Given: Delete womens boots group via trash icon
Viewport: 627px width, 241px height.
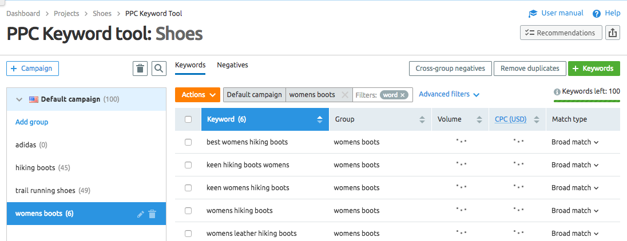Looking at the screenshot, I should click(x=152, y=214).
